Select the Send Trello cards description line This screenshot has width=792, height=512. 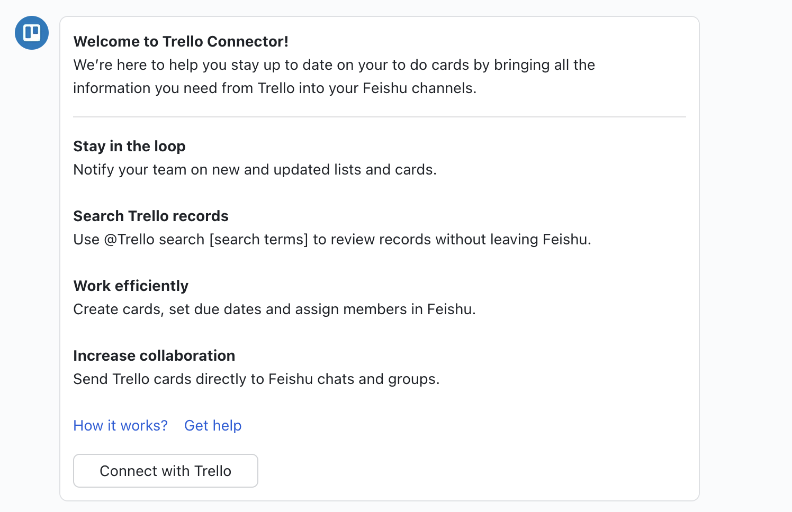click(x=256, y=379)
